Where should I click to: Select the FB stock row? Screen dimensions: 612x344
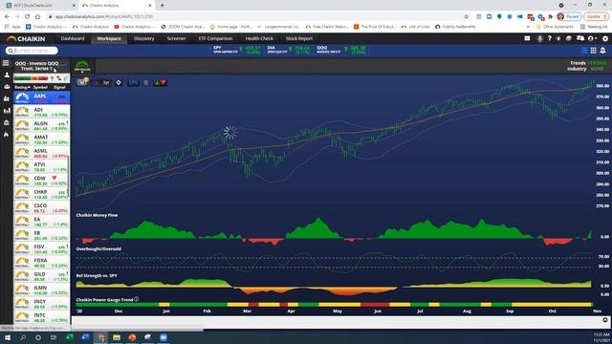pos(42,235)
